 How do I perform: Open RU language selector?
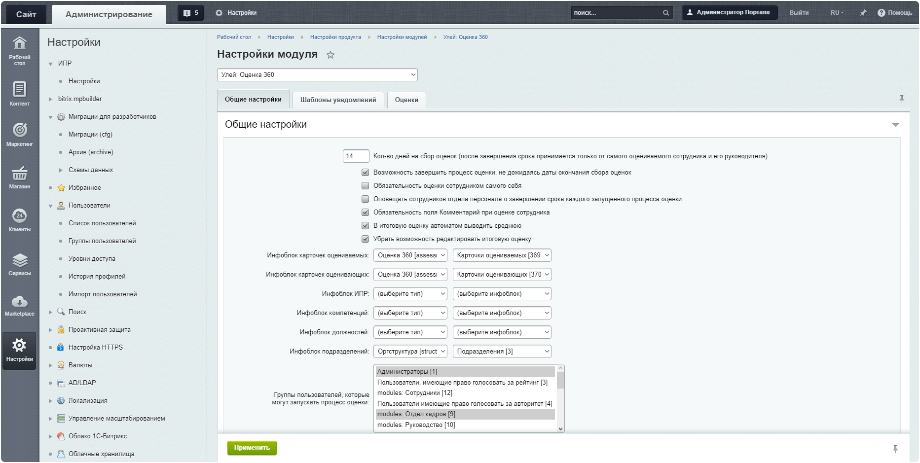837,13
